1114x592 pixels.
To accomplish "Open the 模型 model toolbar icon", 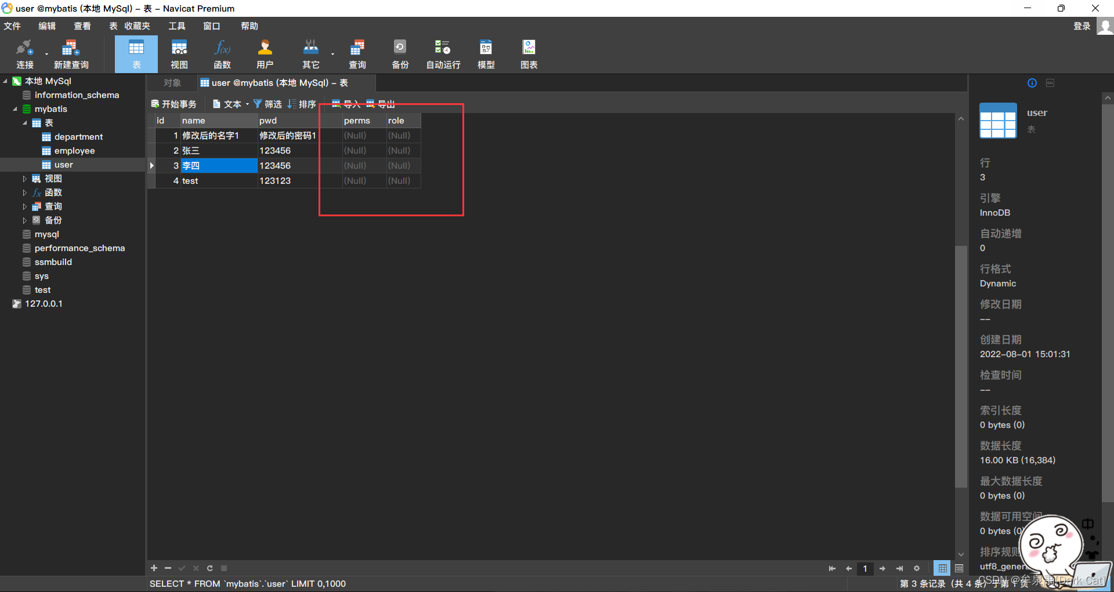I will pos(486,54).
